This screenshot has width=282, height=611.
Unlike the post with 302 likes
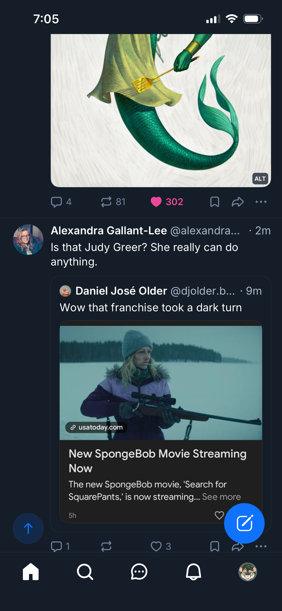click(156, 202)
